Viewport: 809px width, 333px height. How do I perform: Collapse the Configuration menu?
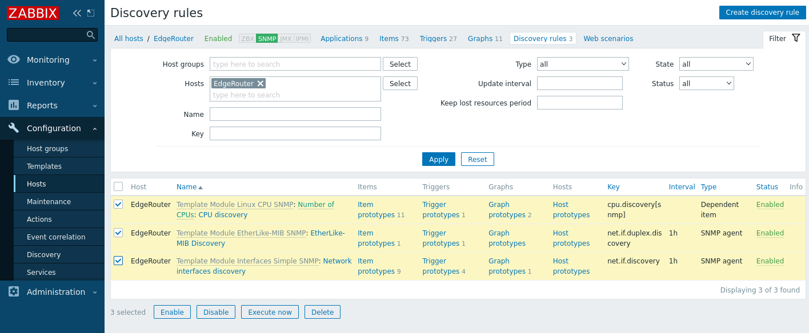tap(52, 128)
